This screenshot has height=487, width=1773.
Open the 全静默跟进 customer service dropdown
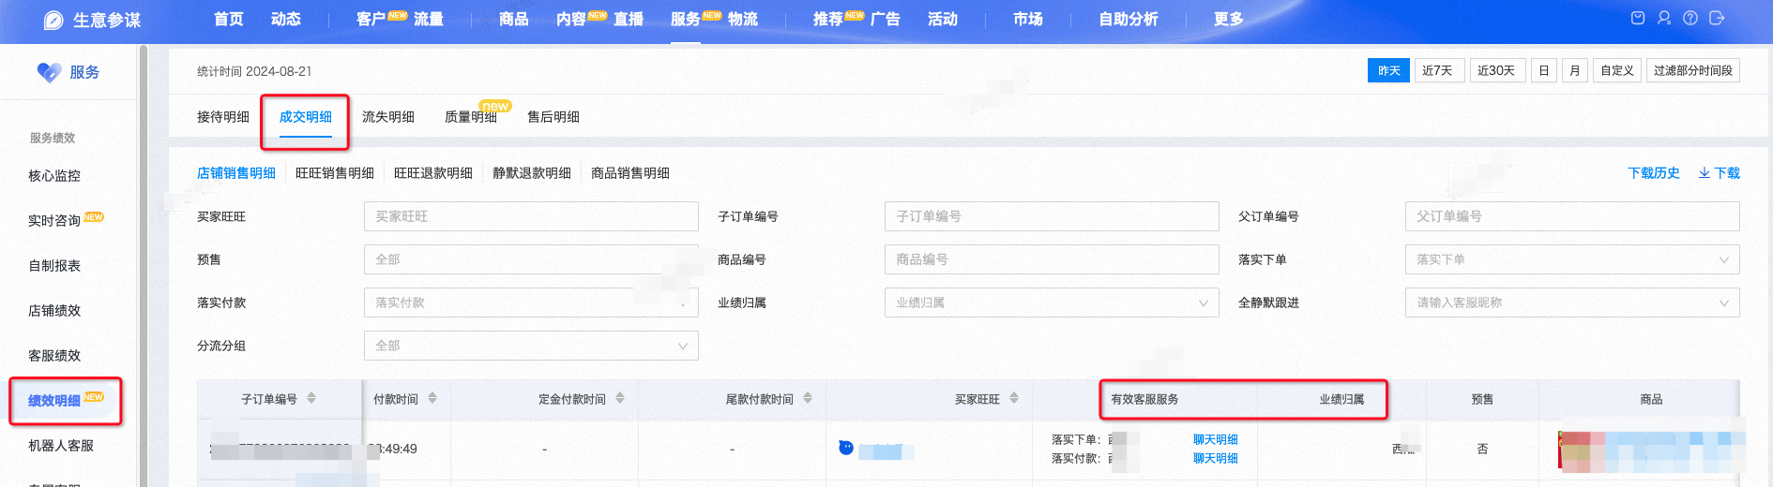pyautogui.click(x=1572, y=303)
